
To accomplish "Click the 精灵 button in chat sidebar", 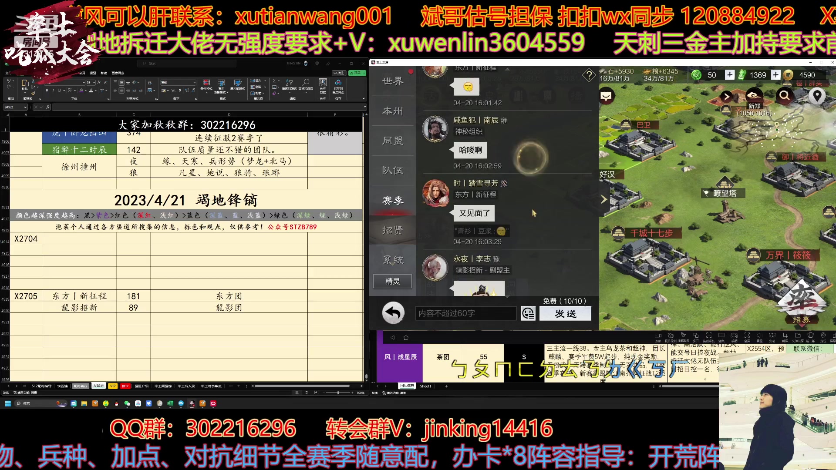I will (x=392, y=281).
